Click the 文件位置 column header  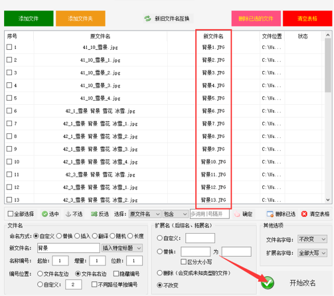(x=272, y=36)
